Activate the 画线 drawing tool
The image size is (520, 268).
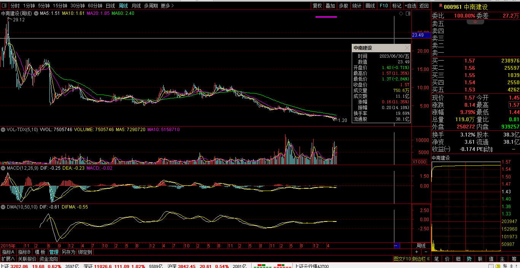(x=370, y=6)
